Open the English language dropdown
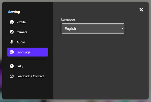This screenshot has height=102, width=151. click(93, 29)
